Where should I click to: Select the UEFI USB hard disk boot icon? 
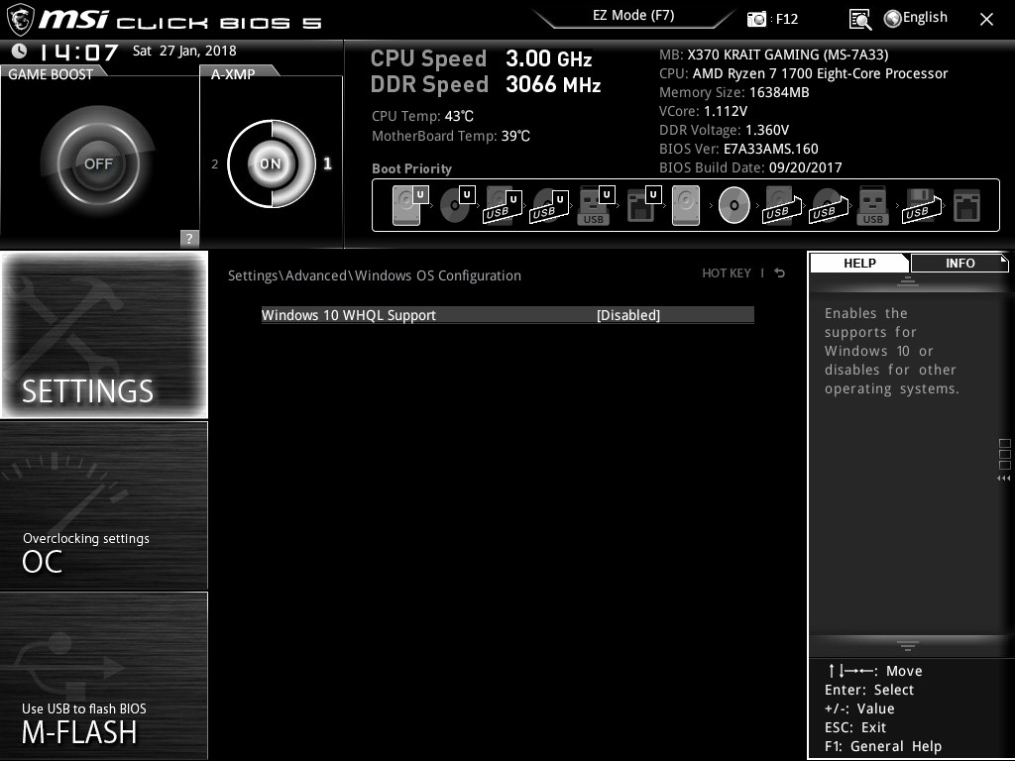tap(503, 205)
